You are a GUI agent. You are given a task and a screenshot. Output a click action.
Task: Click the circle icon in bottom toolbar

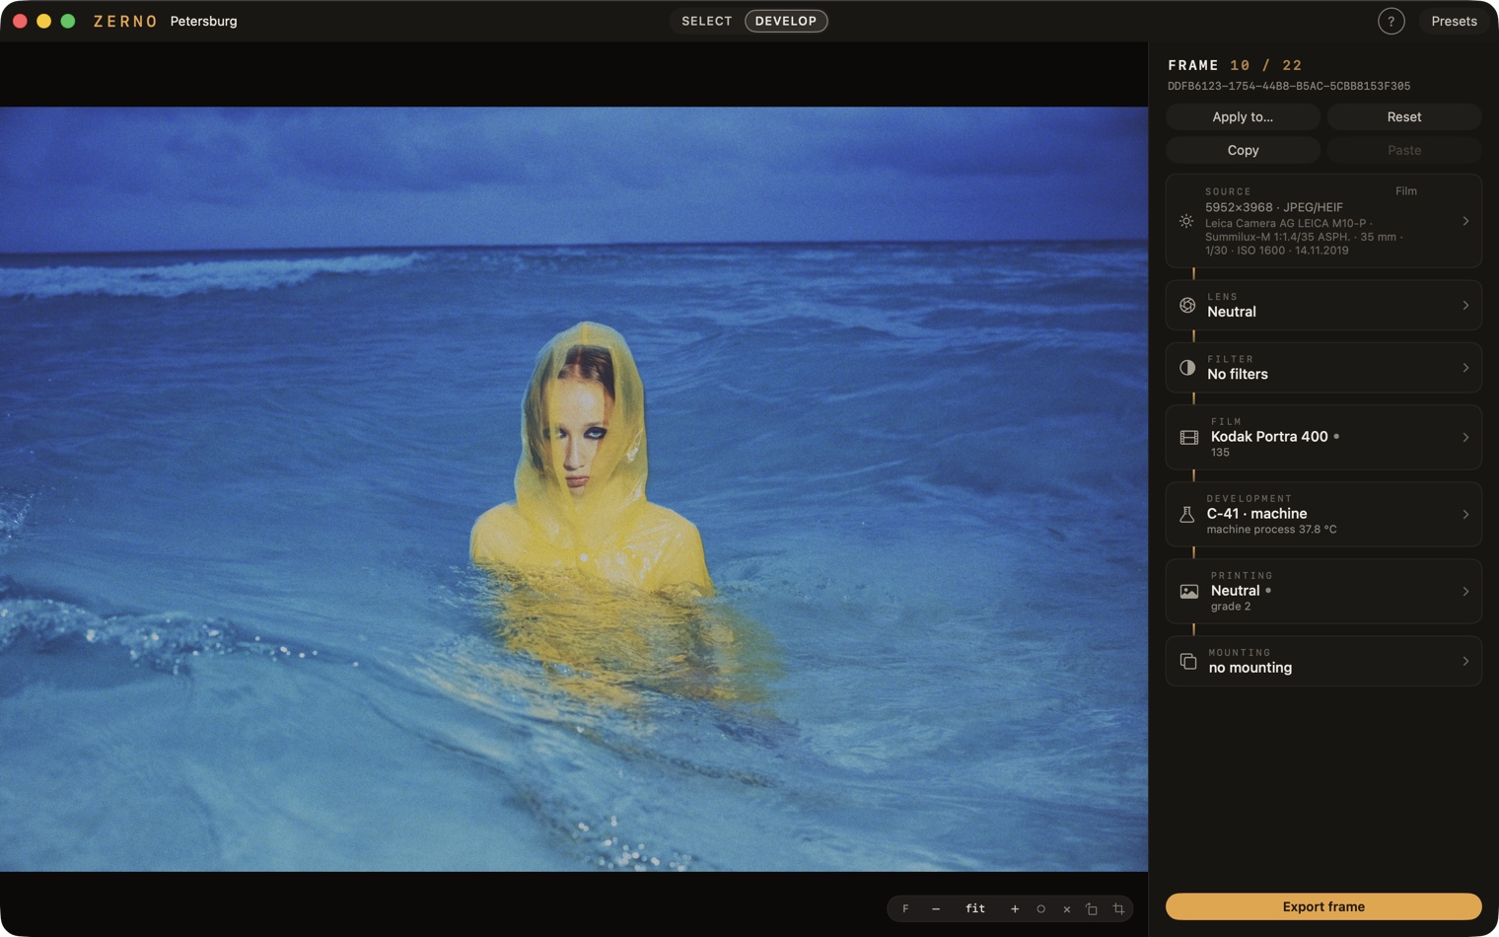1040,908
